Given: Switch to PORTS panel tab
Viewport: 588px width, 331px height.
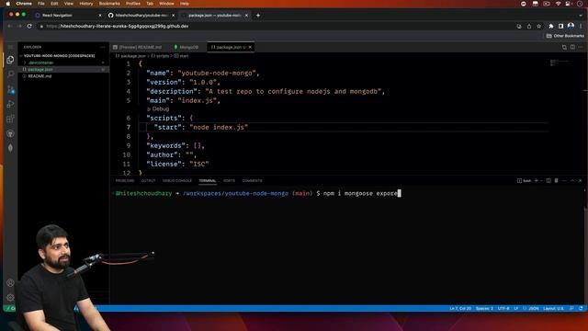Looking at the screenshot, I should [229, 181].
